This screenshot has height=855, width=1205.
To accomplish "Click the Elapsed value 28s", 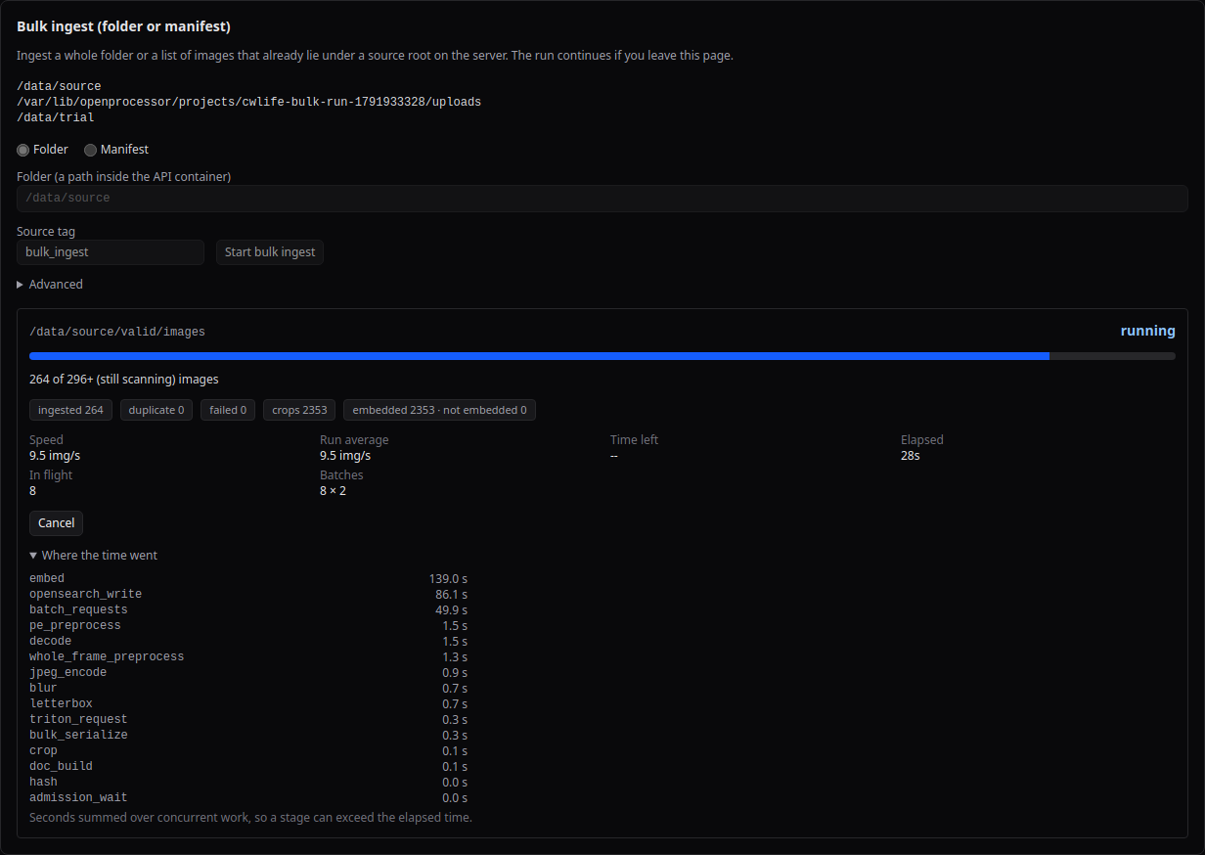I will pos(911,456).
